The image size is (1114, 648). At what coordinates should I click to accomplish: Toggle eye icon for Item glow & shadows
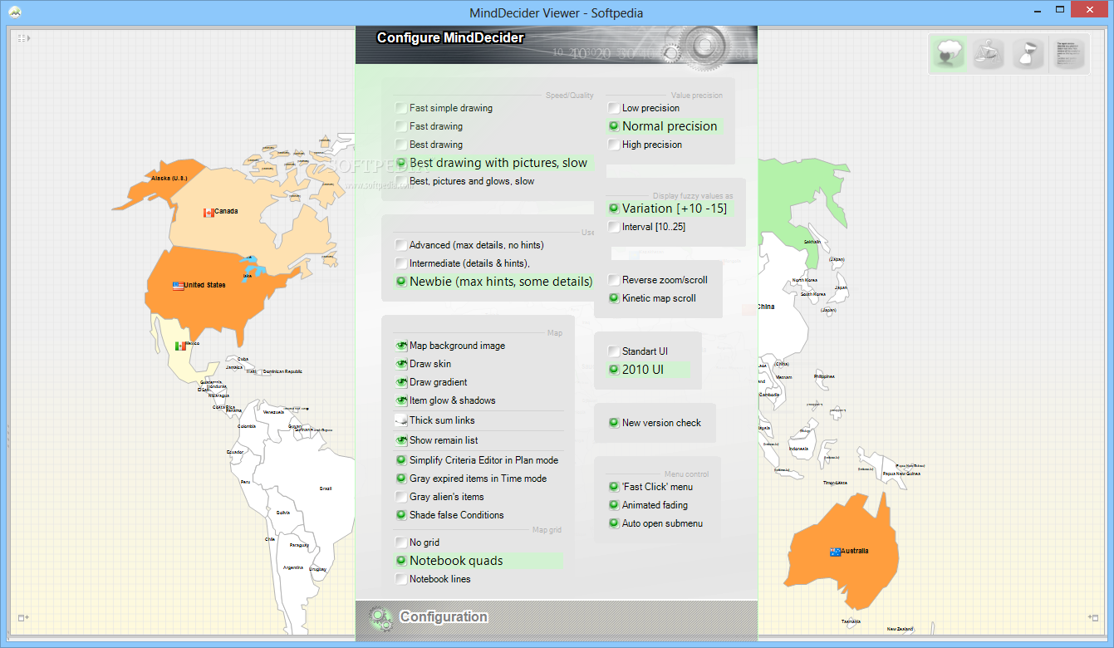click(x=401, y=400)
